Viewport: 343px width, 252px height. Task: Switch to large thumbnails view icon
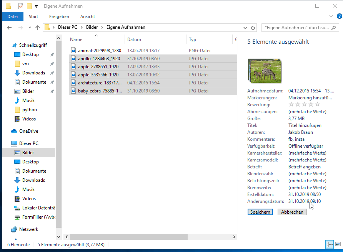click(338, 244)
